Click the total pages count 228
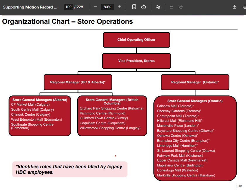 tap(80, 7)
